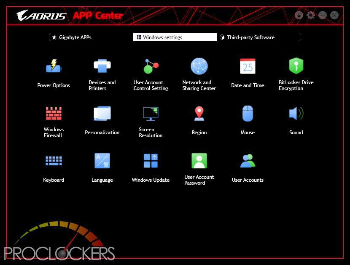
Task: Open the Network and Sharing Center globe icon
Action: coord(199,66)
